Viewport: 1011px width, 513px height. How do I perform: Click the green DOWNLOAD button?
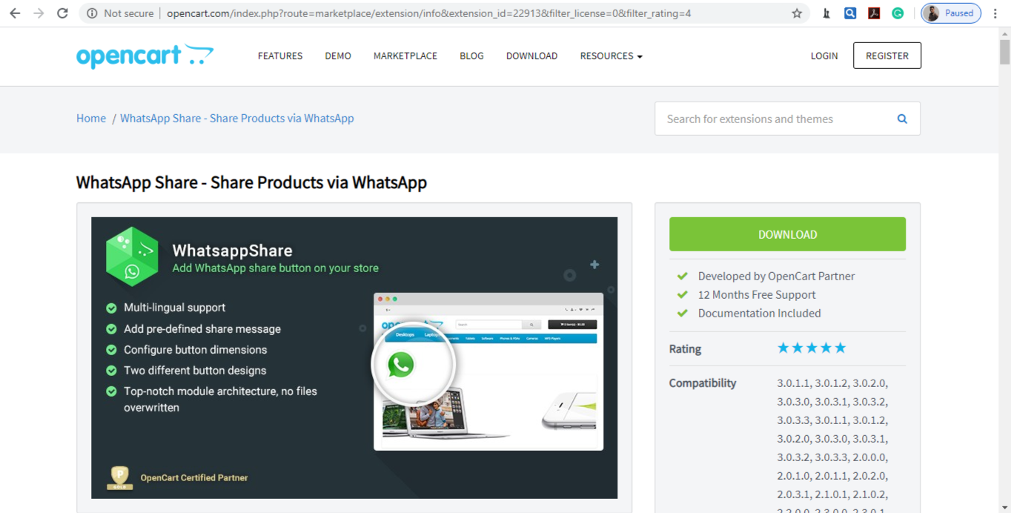[787, 234]
